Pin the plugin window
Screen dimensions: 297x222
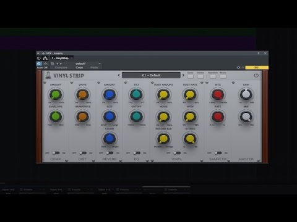point(259,53)
